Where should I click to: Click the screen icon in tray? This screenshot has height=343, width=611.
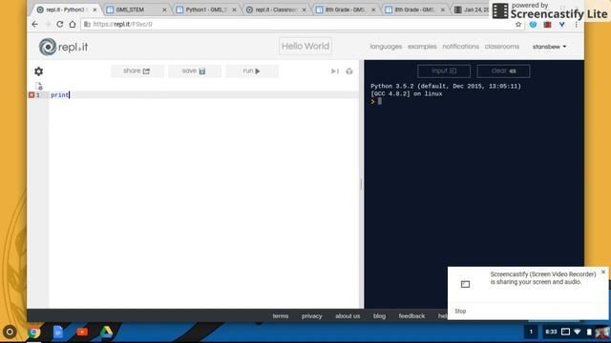click(x=565, y=332)
